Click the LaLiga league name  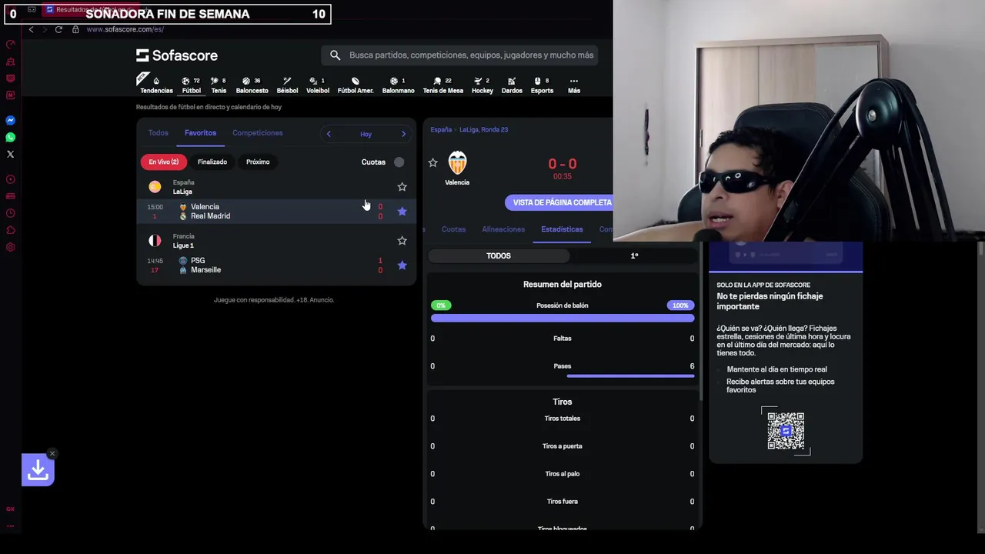pyautogui.click(x=182, y=192)
